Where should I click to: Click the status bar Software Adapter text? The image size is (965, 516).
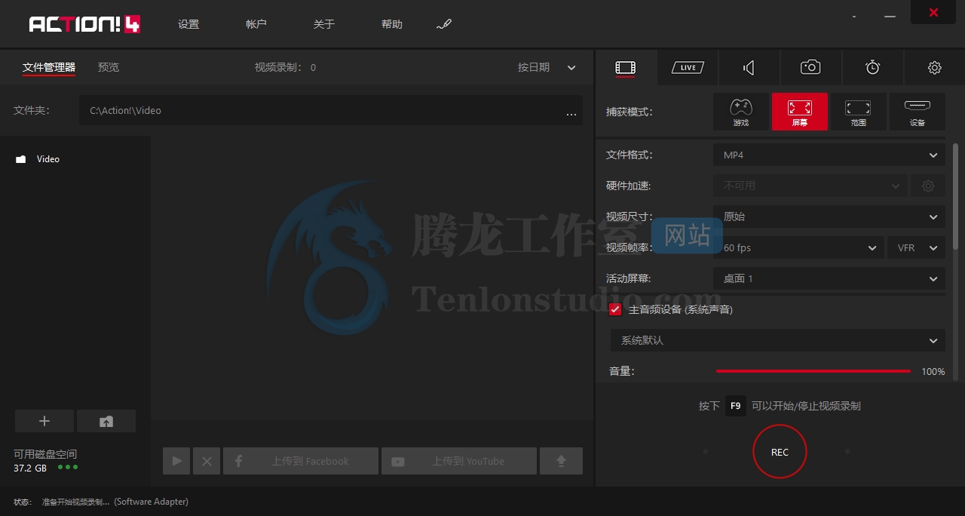point(152,502)
